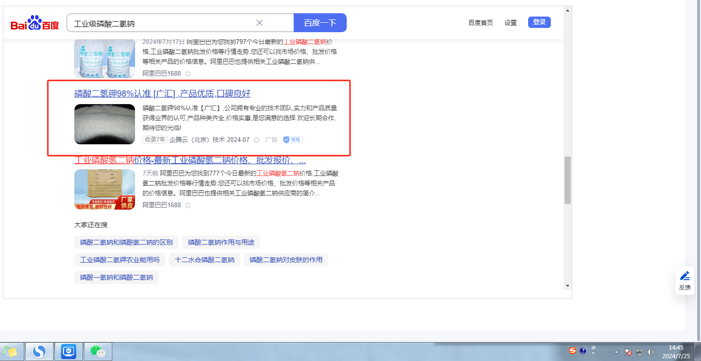Click the 7天前 timestamp

tap(150, 173)
